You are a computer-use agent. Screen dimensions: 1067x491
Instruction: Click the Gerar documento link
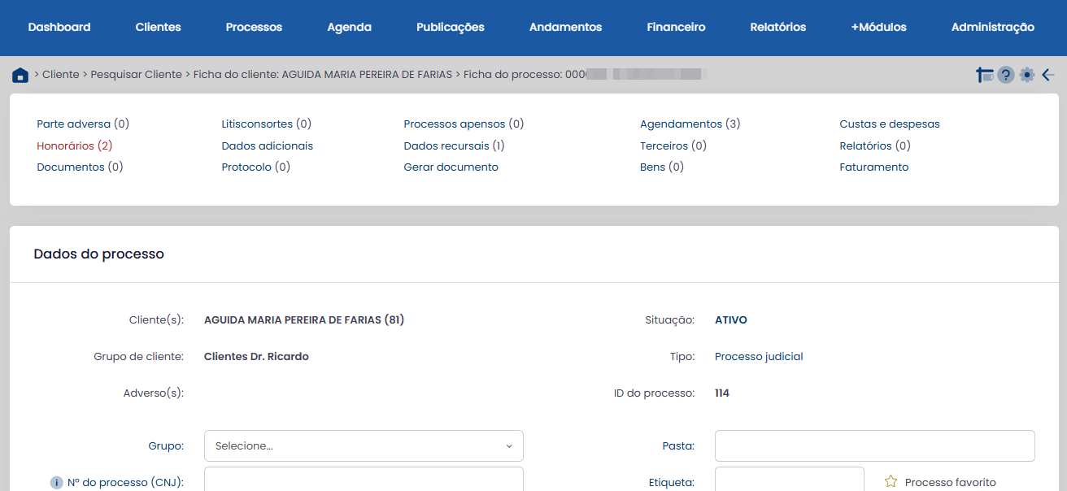pyautogui.click(x=451, y=167)
